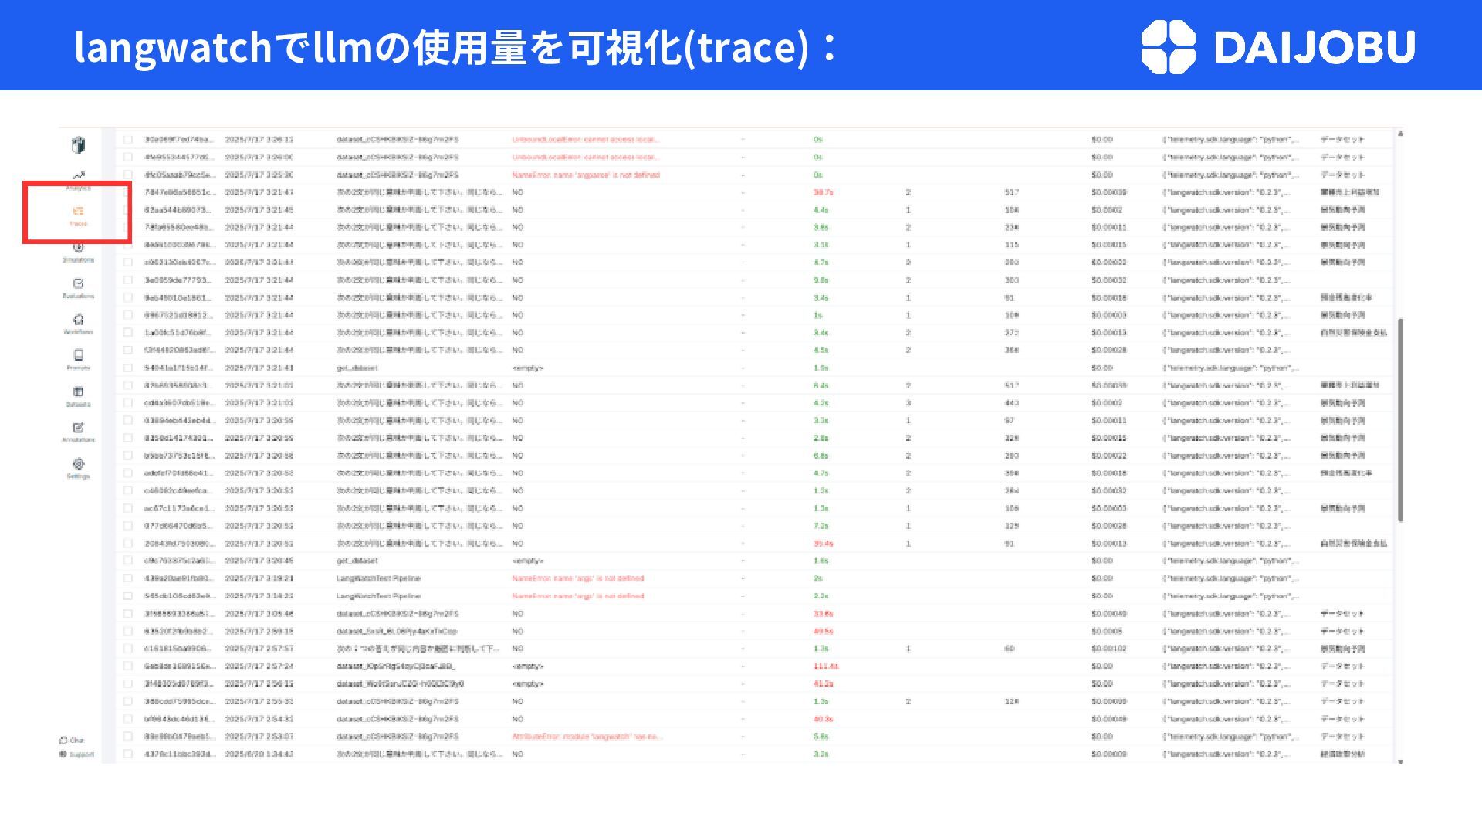The image size is (1482, 834).
Task: Open the Analytics section
Action: pos(78,180)
